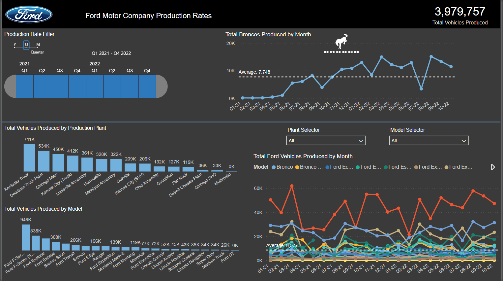Click the 538K Ford F-Series (S... model bar
503x281 pixels.
(36, 243)
